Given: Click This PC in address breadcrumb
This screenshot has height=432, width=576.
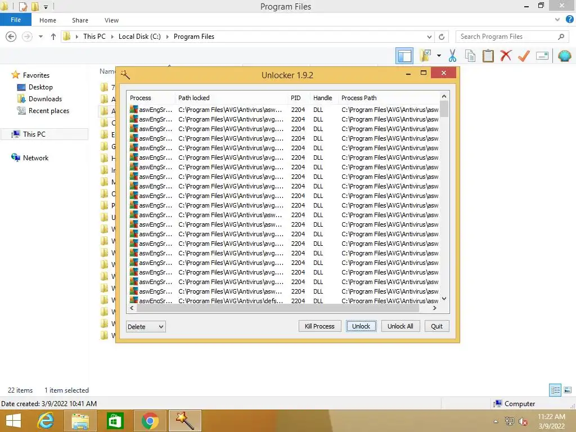Looking at the screenshot, I should 94,37.
